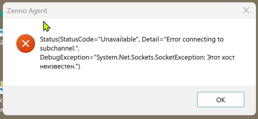Viewport: 258px width, 119px height.
Task: Click lower shortcut arrow icon at left edge
Action: coord(1,90)
